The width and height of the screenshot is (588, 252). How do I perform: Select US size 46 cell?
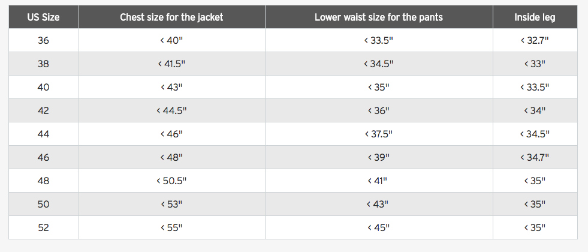pos(44,157)
